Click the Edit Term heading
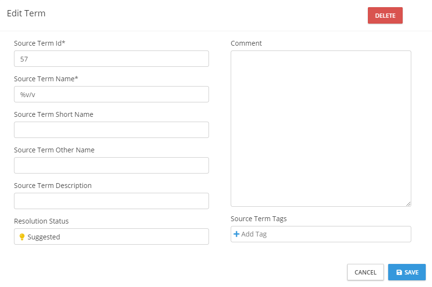Screen dimensions: 432x287 click(26, 13)
